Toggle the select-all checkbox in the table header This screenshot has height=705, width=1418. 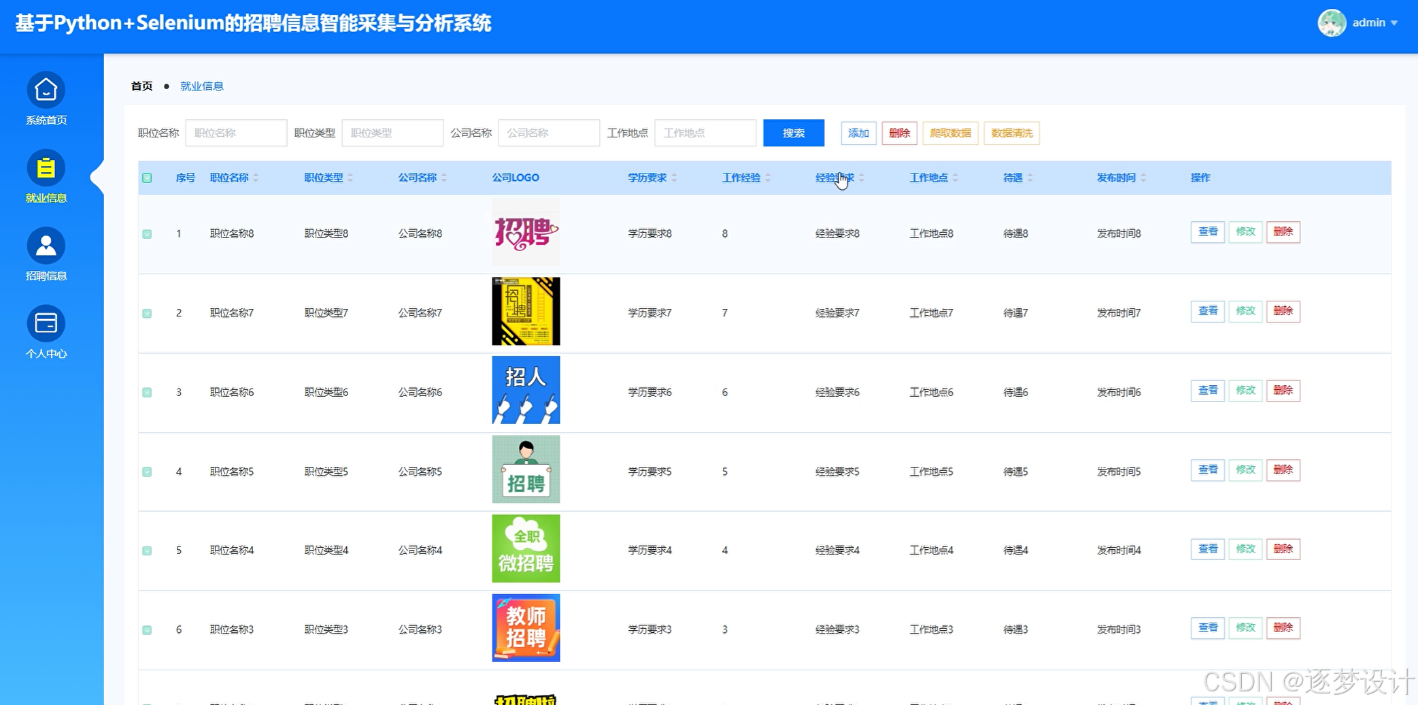[x=147, y=178]
